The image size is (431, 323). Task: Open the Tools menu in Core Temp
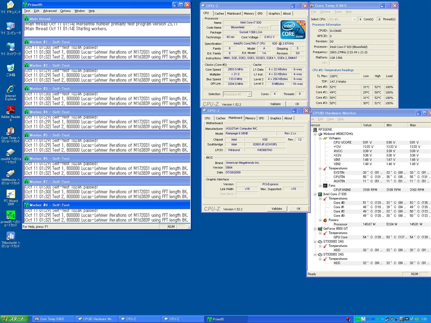coord(338,12)
